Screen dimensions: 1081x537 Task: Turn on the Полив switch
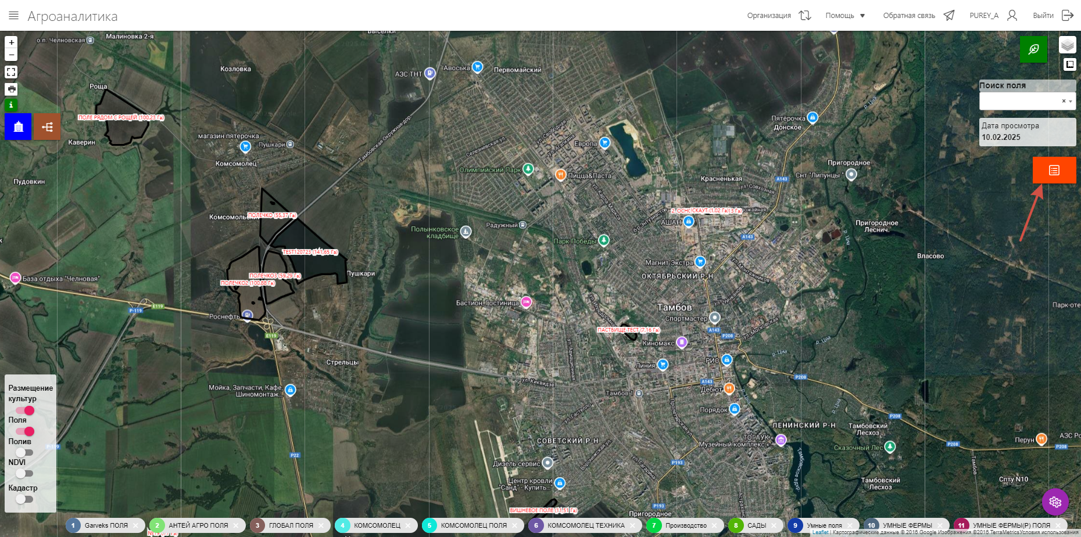pyautogui.click(x=24, y=452)
